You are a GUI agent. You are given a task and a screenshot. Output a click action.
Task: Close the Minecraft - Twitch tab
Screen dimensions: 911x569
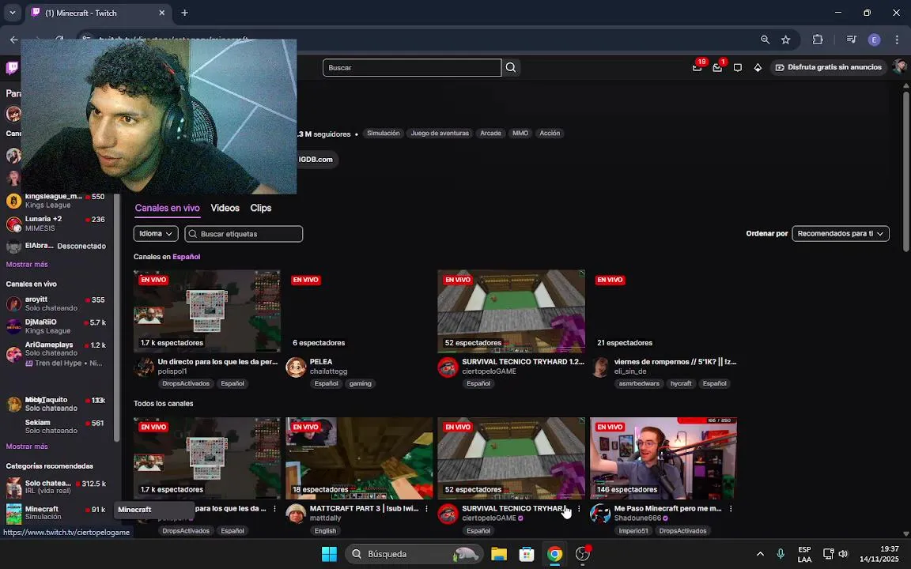[x=162, y=13]
